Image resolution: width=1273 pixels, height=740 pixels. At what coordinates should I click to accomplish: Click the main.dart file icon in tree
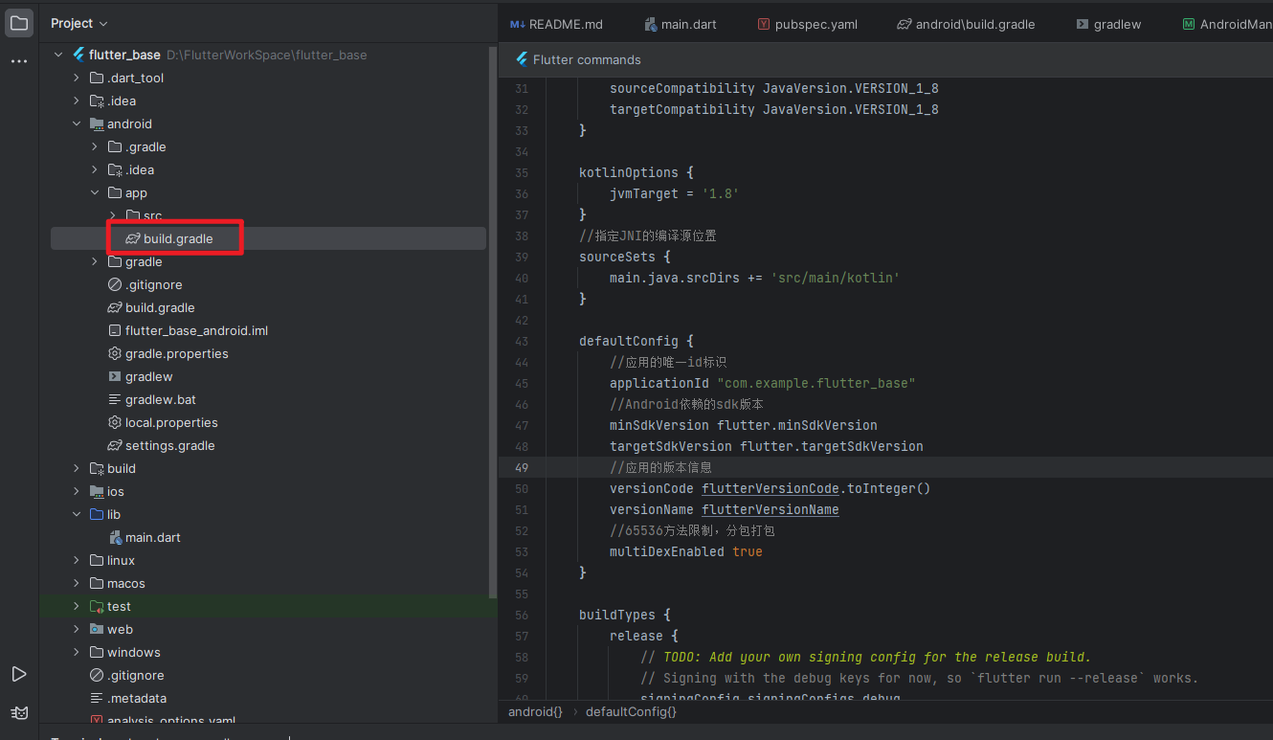(x=115, y=537)
